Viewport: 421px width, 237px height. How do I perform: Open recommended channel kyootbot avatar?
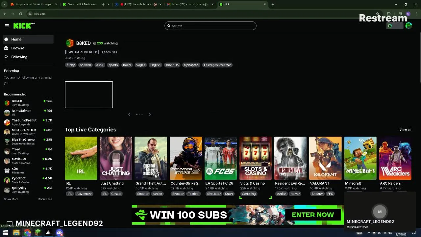(7, 180)
